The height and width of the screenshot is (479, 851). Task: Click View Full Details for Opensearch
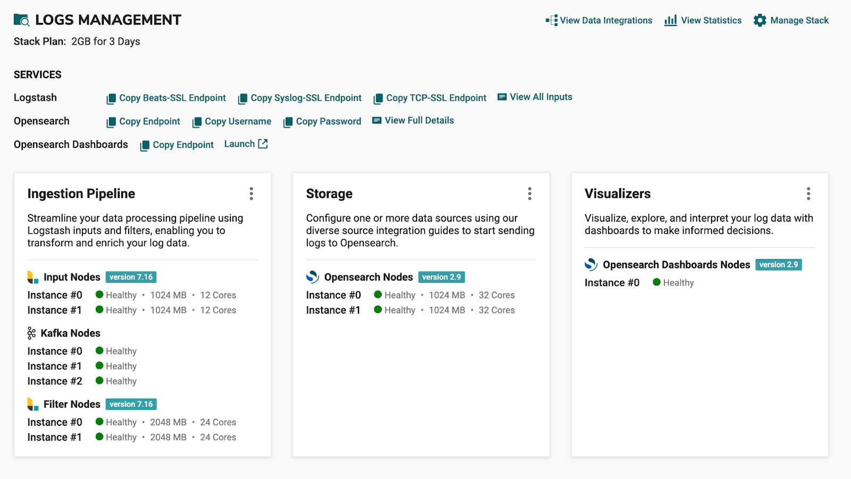[x=419, y=120]
